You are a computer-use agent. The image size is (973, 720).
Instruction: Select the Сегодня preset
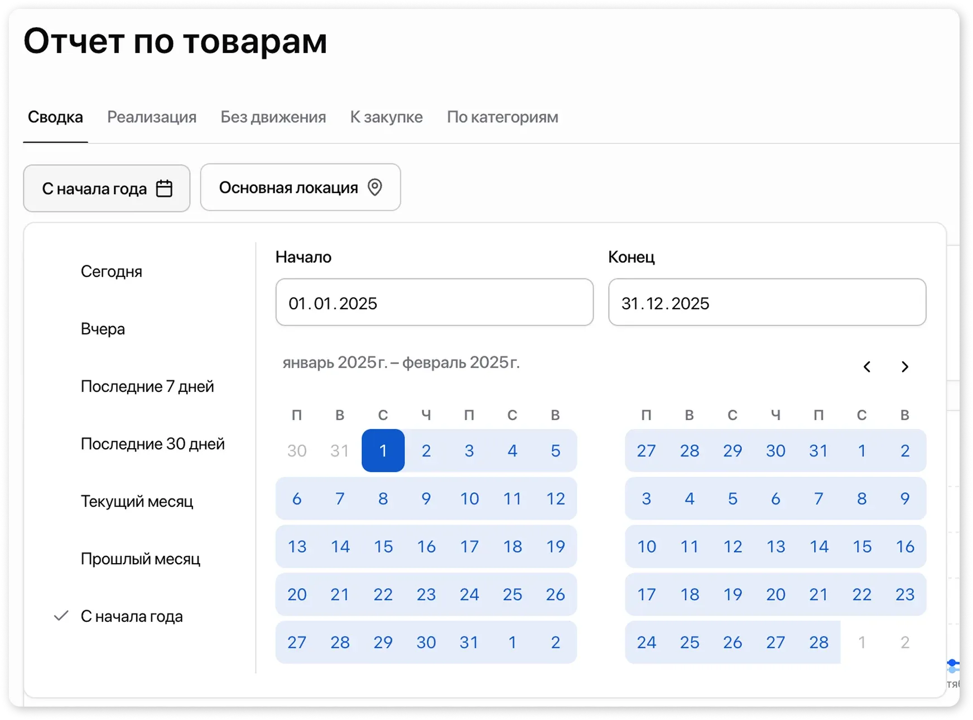pos(111,272)
